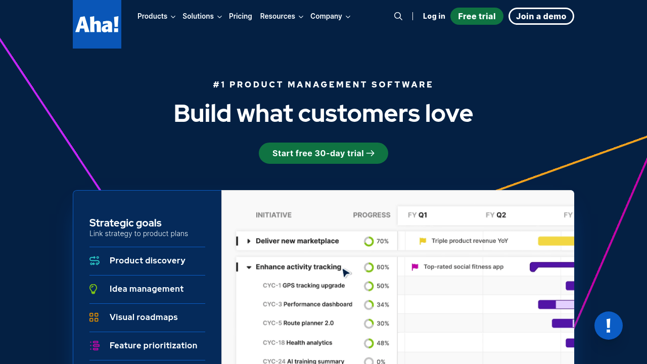The width and height of the screenshot is (647, 364).
Task: Click the 70% progress ring
Action: (369, 242)
